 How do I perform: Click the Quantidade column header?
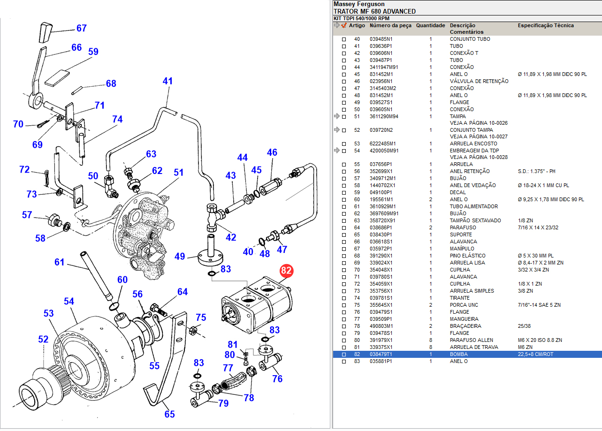coord(430,26)
